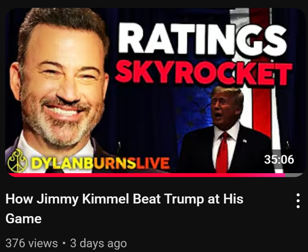
Task: Click the small flag pin on lapel
Action: (x=245, y=141)
